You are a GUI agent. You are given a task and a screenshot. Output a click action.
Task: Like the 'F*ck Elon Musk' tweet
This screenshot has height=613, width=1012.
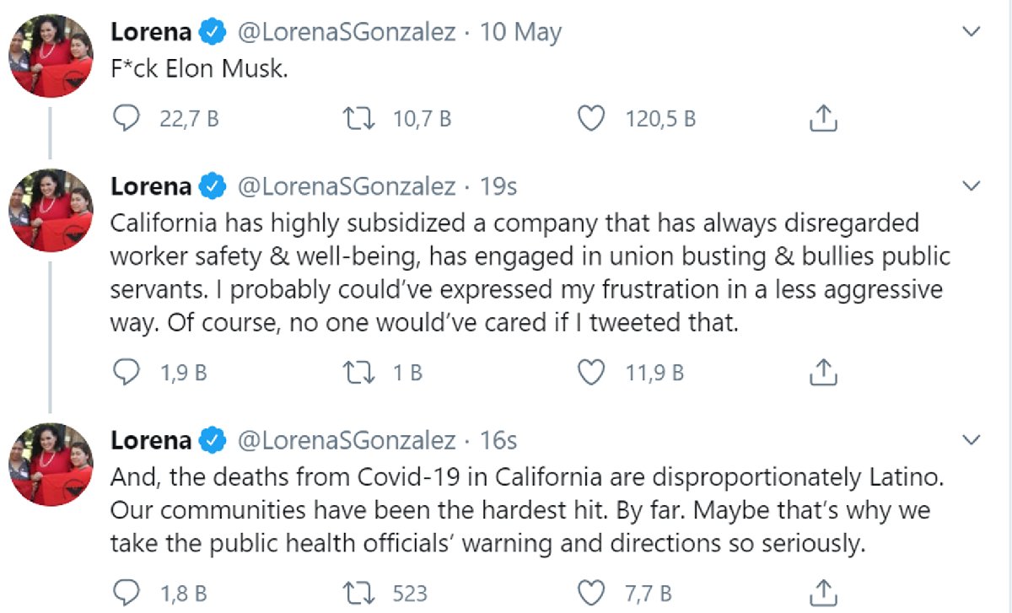point(591,119)
